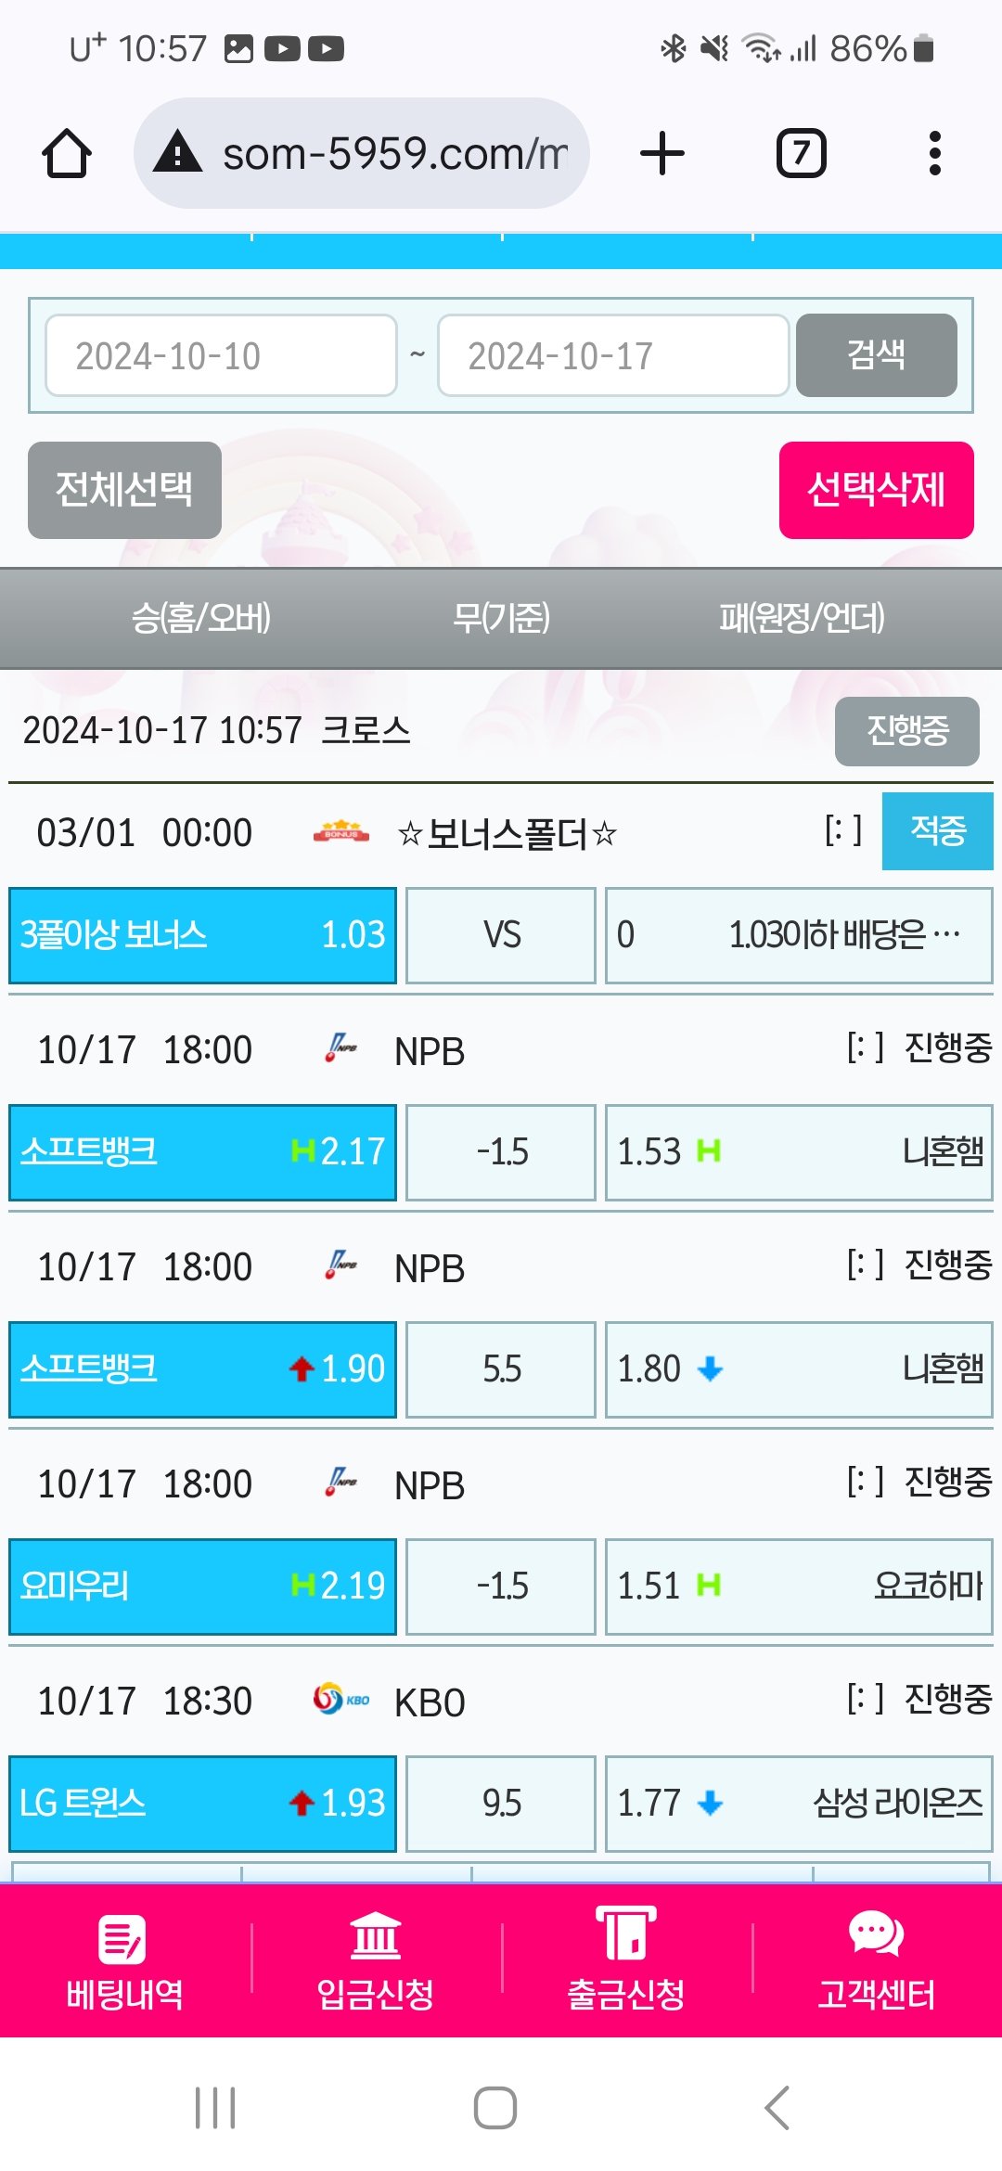Tap the 소프트뱅크 2.17 handicap bet cell

(x=202, y=1152)
